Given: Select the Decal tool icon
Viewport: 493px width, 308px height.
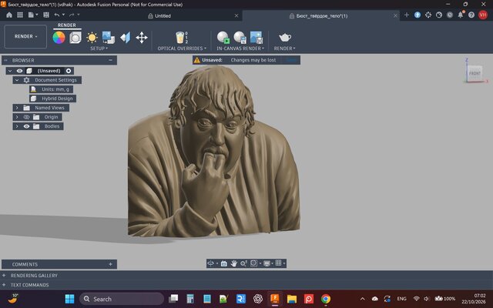Looking at the screenshot, I should click(109, 38).
